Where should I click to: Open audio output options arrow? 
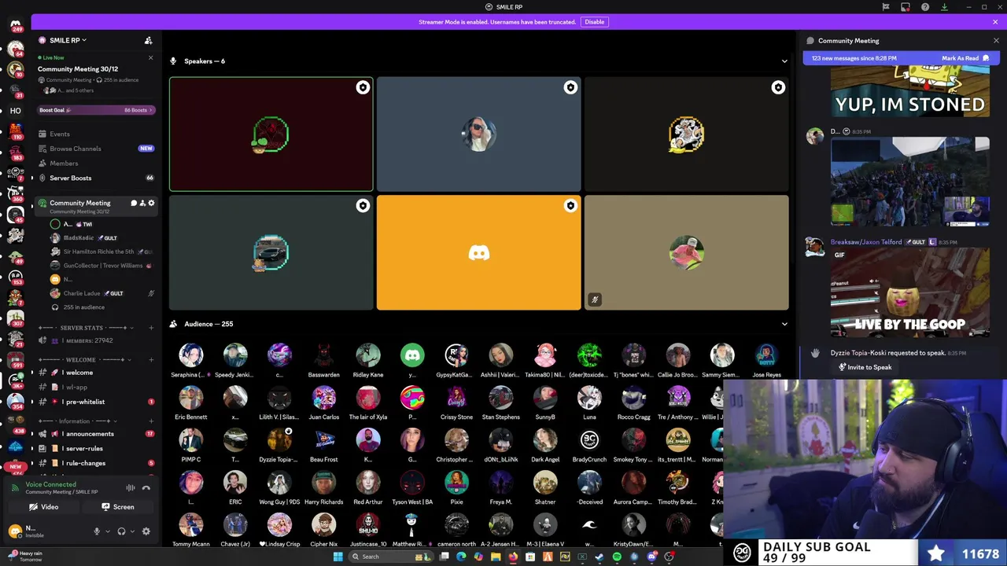[x=131, y=531]
